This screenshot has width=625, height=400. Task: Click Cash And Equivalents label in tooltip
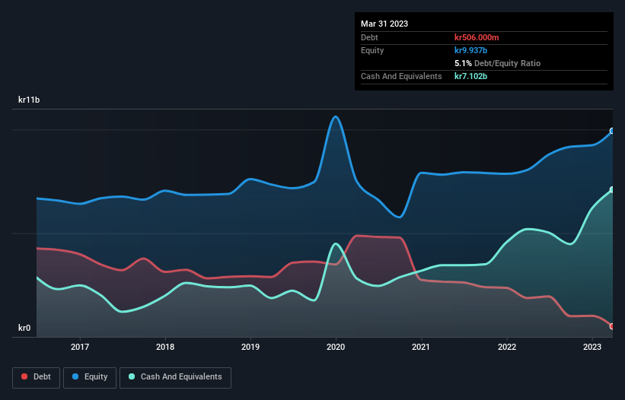pyautogui.click(x=401, y=76)
